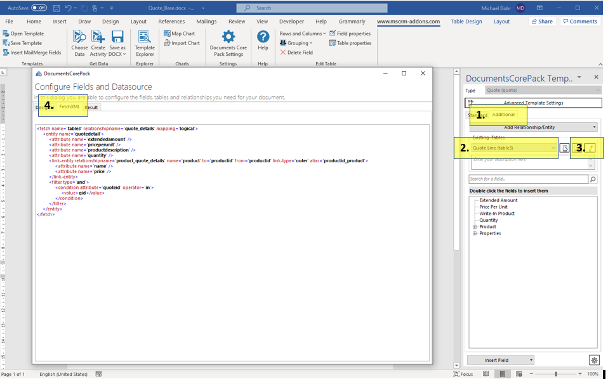Switch to the Insert ribbon tab
This screenshot has width=608, height=379.
point(60,22)
